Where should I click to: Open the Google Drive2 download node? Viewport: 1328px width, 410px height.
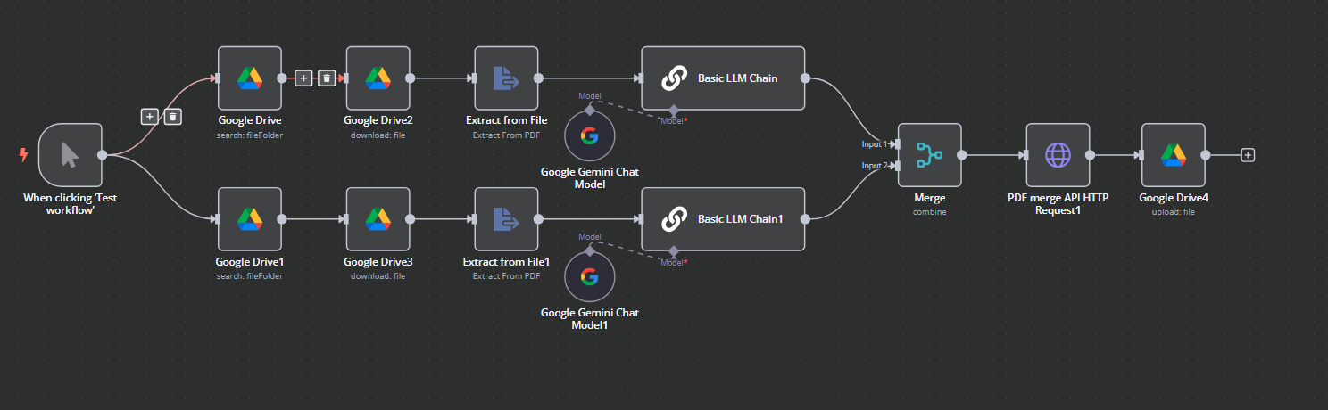click(378, 78)
